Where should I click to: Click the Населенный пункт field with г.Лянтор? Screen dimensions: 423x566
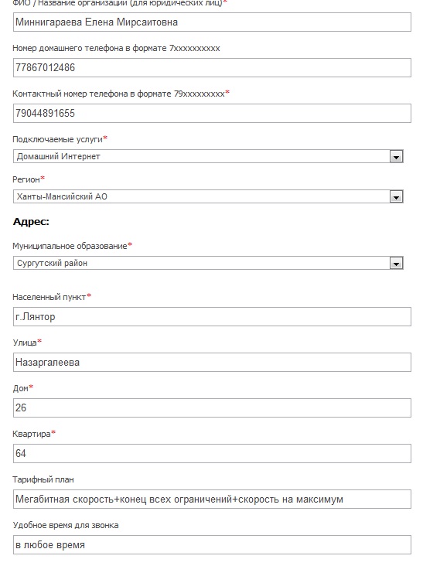(212, 316)
